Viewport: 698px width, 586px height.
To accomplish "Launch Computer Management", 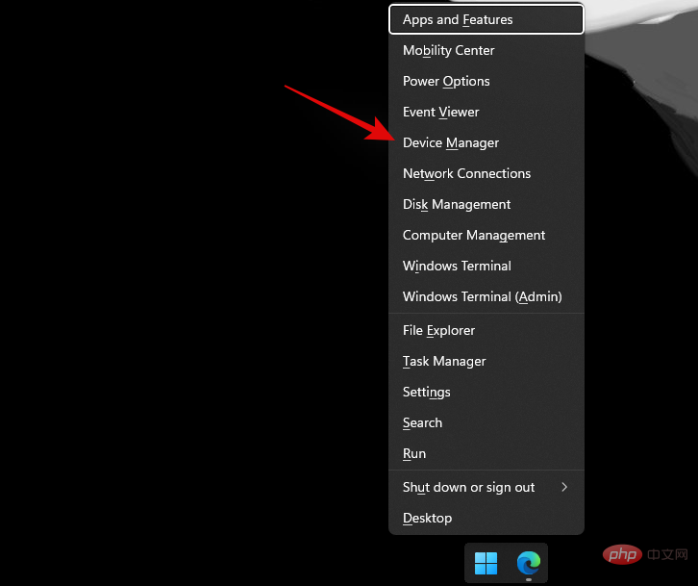I will point(486,235).
